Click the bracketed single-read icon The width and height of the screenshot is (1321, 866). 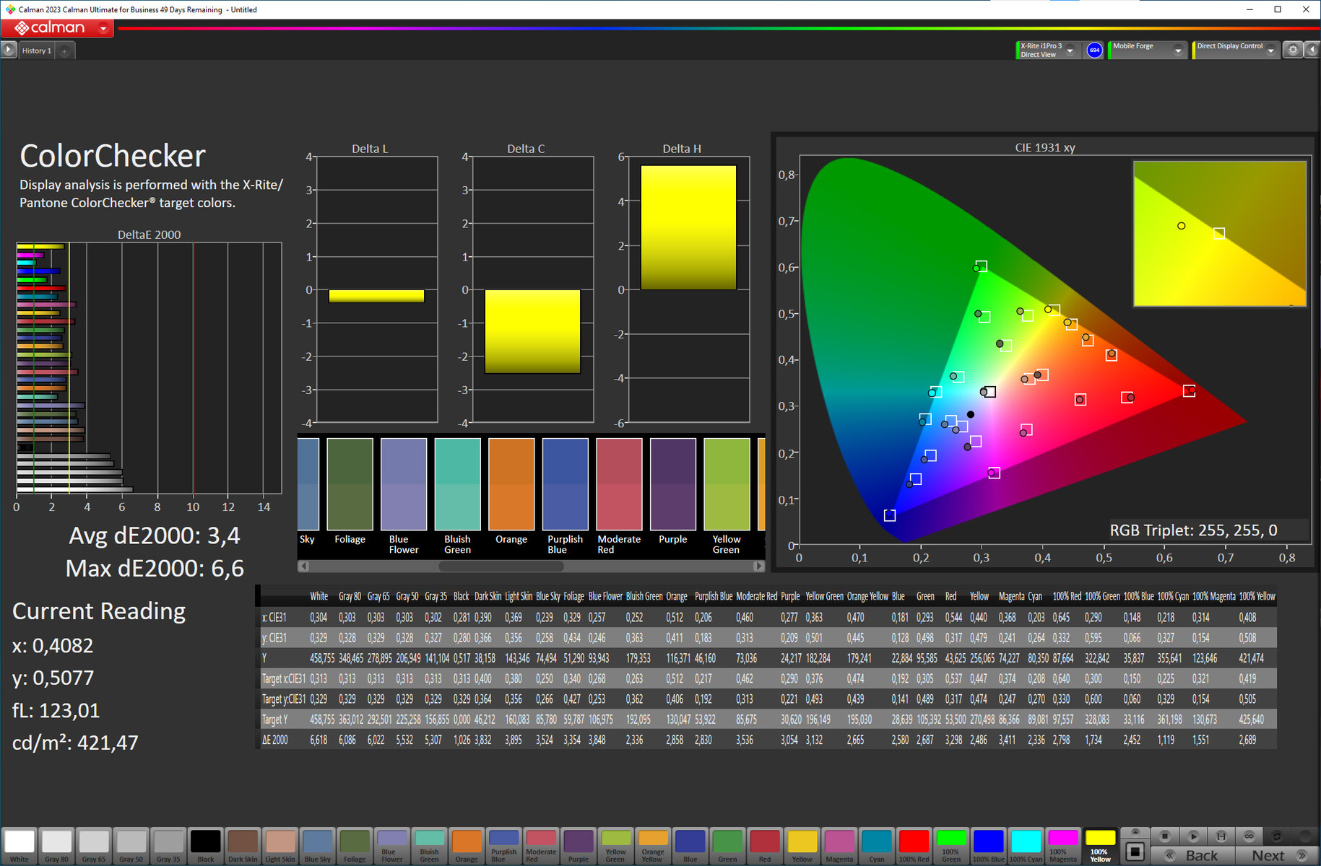point(1221,836)
